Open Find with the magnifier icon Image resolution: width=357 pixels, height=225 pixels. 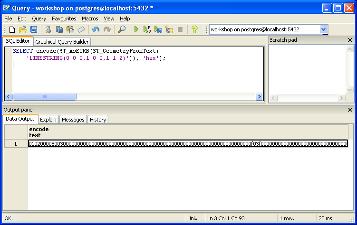pyautogui.click(x=122, y=29)
